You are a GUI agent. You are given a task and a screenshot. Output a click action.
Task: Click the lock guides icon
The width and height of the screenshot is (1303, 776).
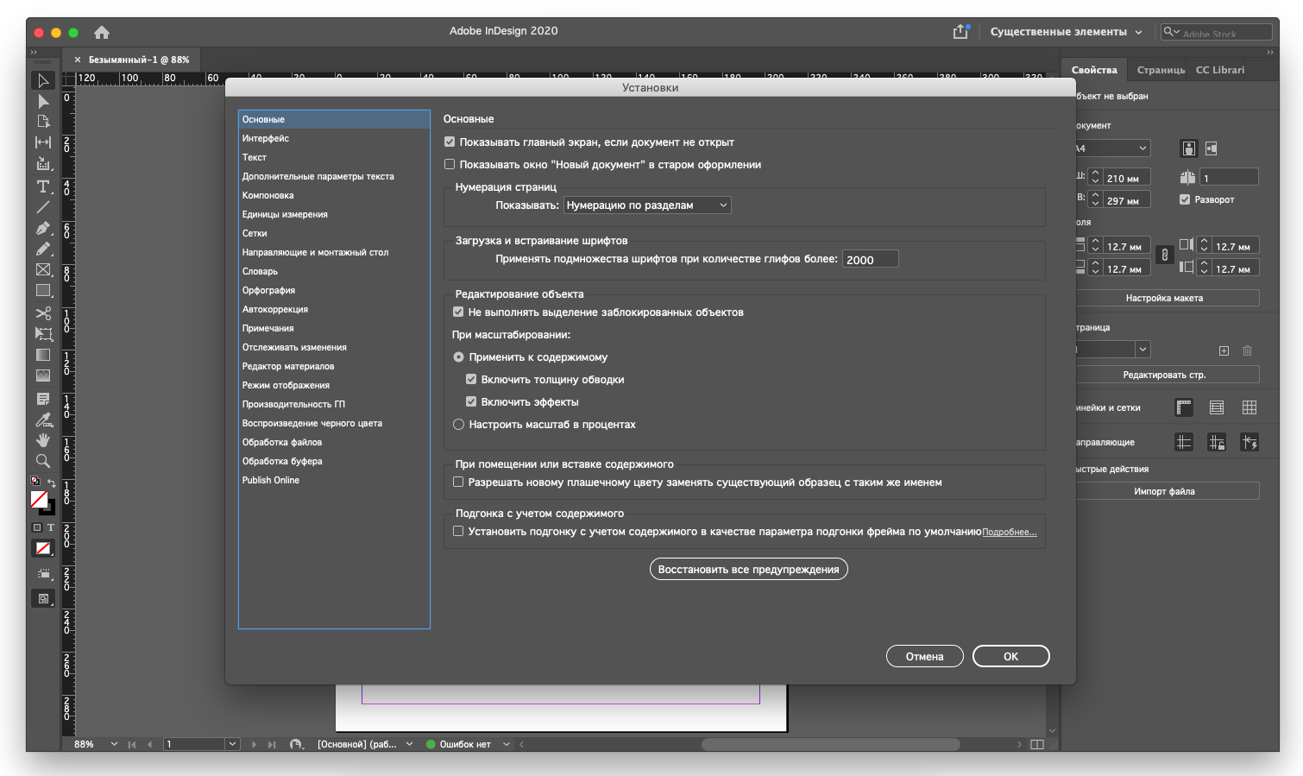click(x=1217, y=443)
